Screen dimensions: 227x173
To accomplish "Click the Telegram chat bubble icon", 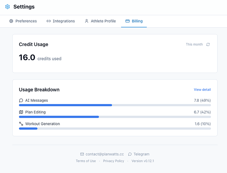I will click(130, 154).
